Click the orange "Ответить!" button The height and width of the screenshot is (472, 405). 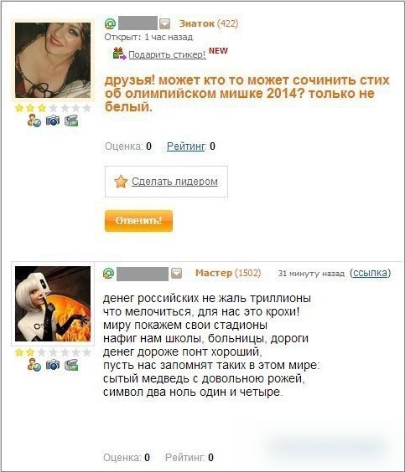(138, 221)
